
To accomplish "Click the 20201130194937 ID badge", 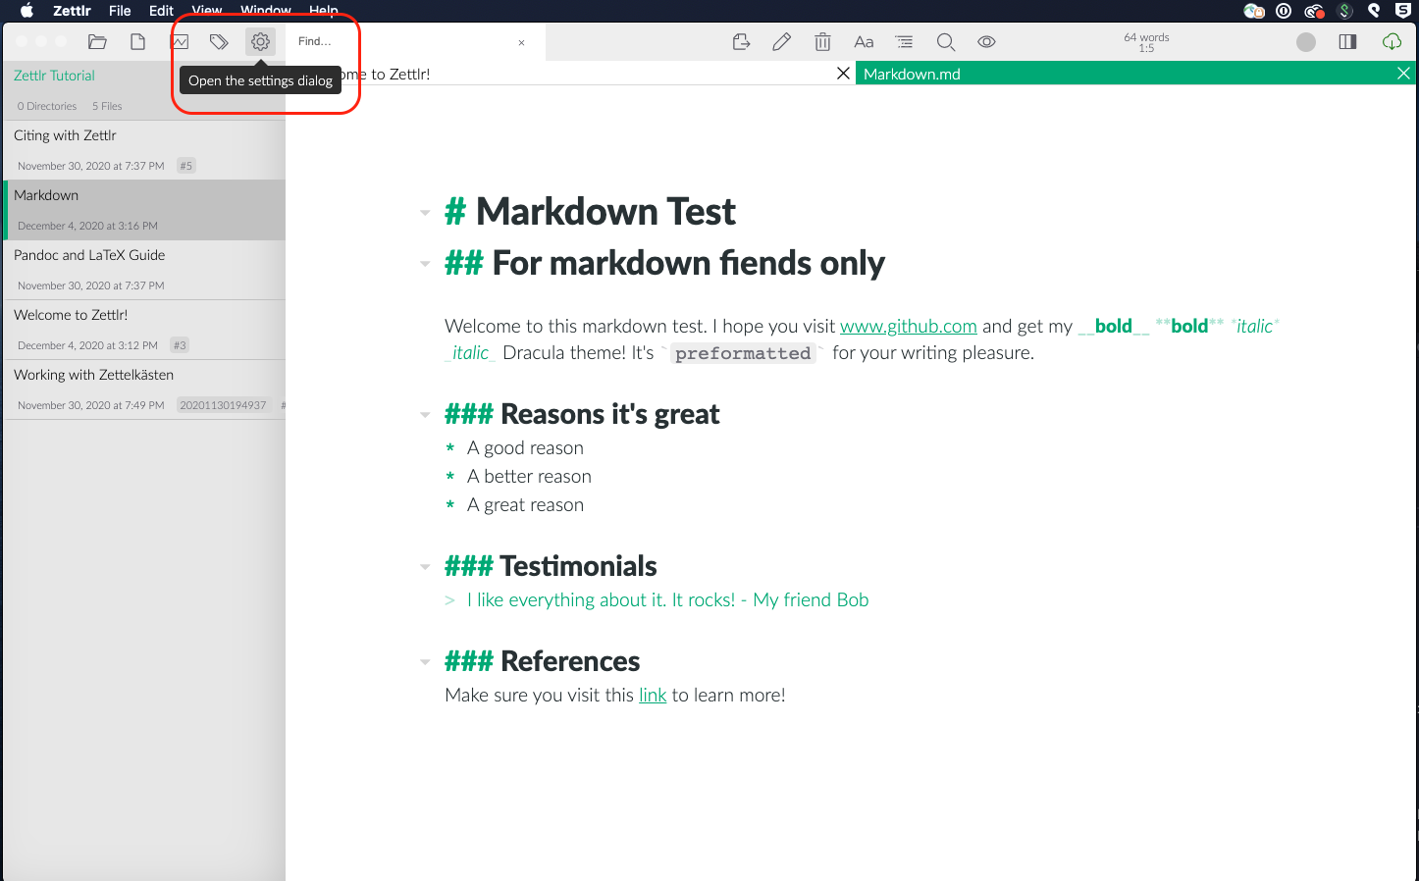I will click(223, 405).
